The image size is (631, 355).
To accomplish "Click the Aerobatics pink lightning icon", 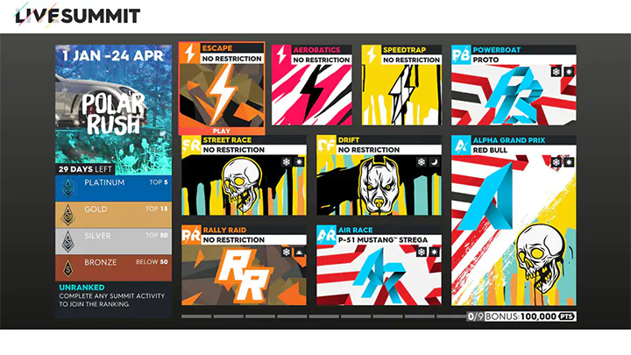I will point(281,54).
